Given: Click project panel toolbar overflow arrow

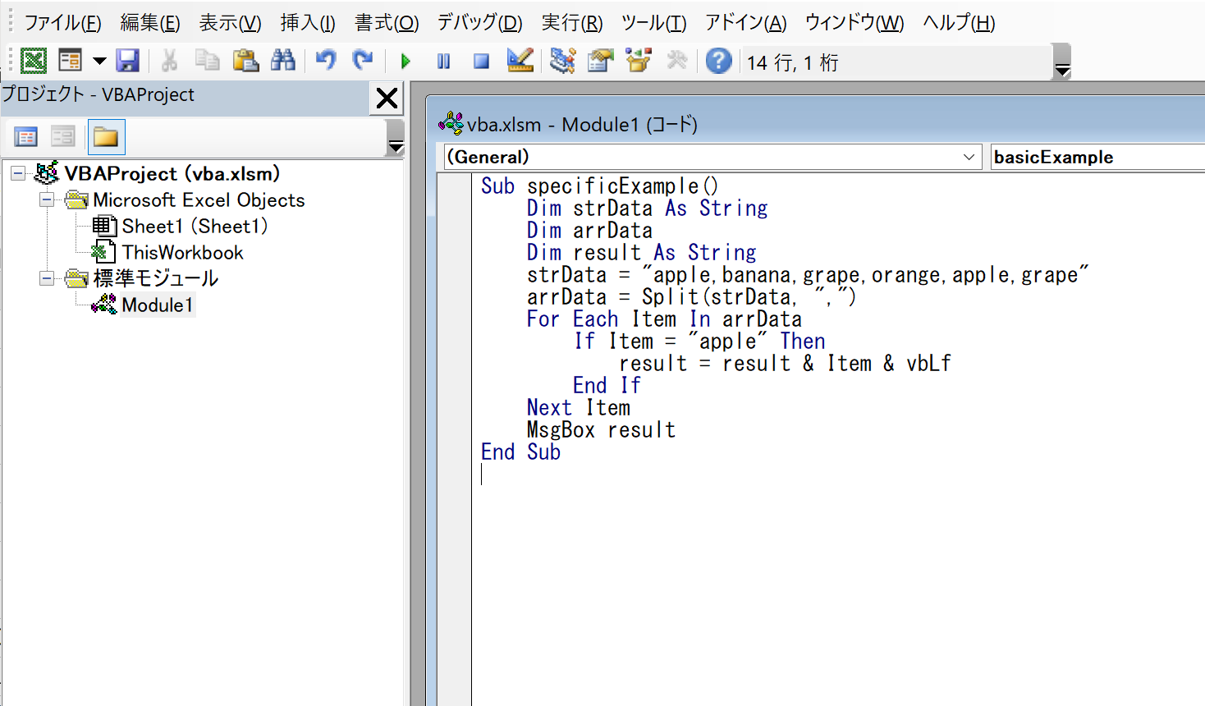Looking at the screenshot, I should [x=396, y=138].
